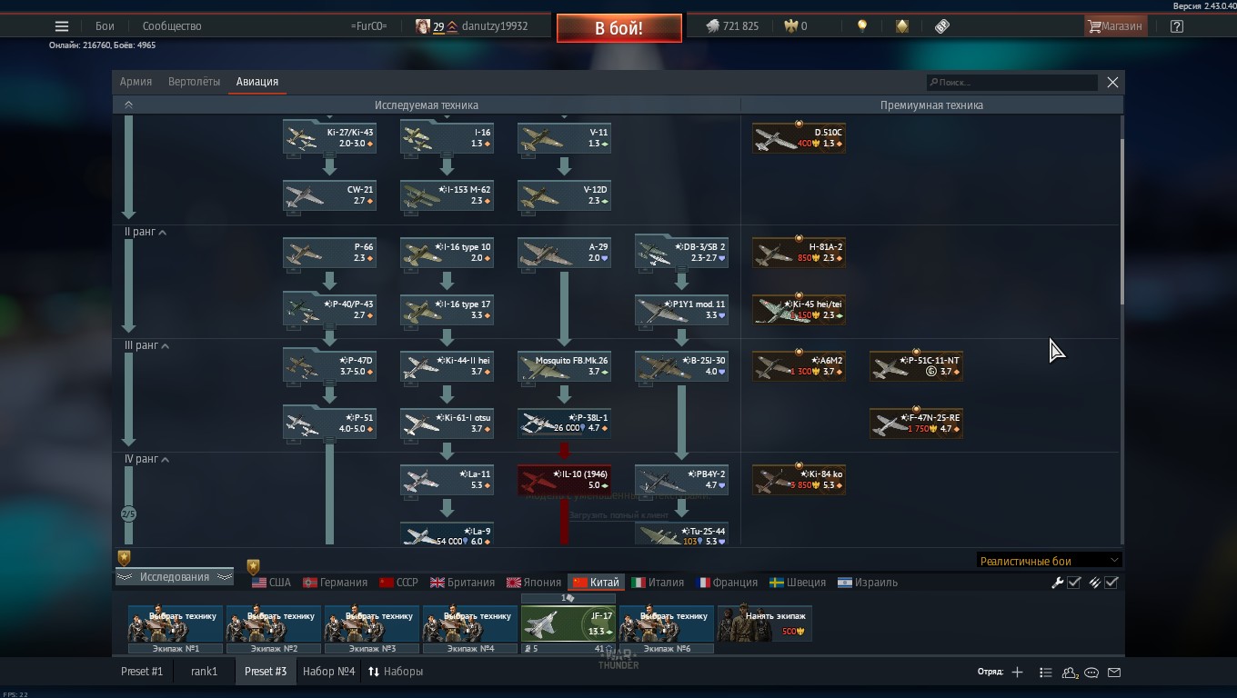Select the B-25J-30 bomber card

click(681, 367)
